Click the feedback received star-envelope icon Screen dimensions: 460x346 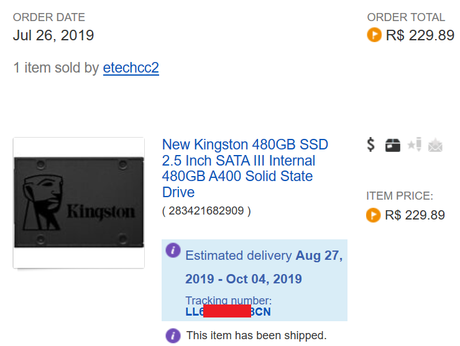(436, 146)
